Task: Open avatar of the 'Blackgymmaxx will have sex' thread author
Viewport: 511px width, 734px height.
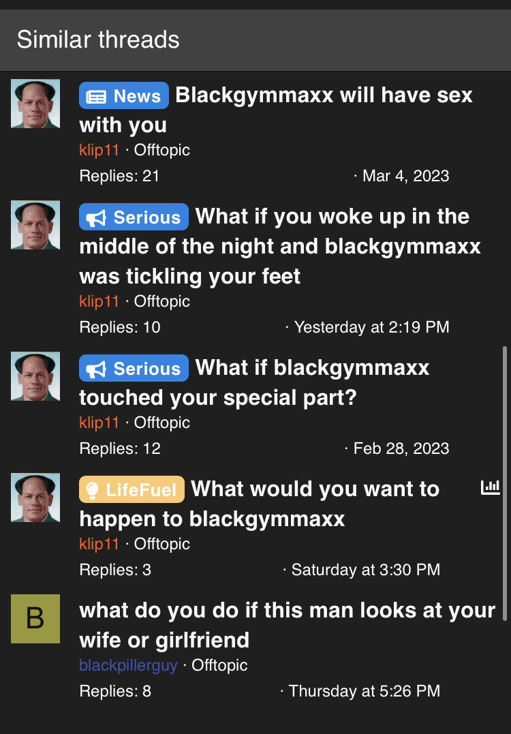Action: coord(35,104)
